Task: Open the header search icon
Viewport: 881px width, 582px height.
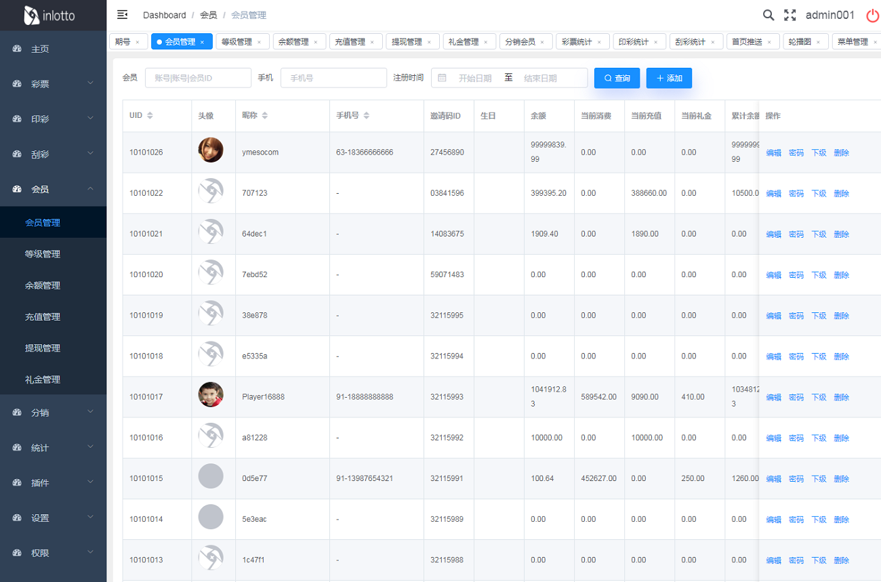Action: [x=768, y=15]
